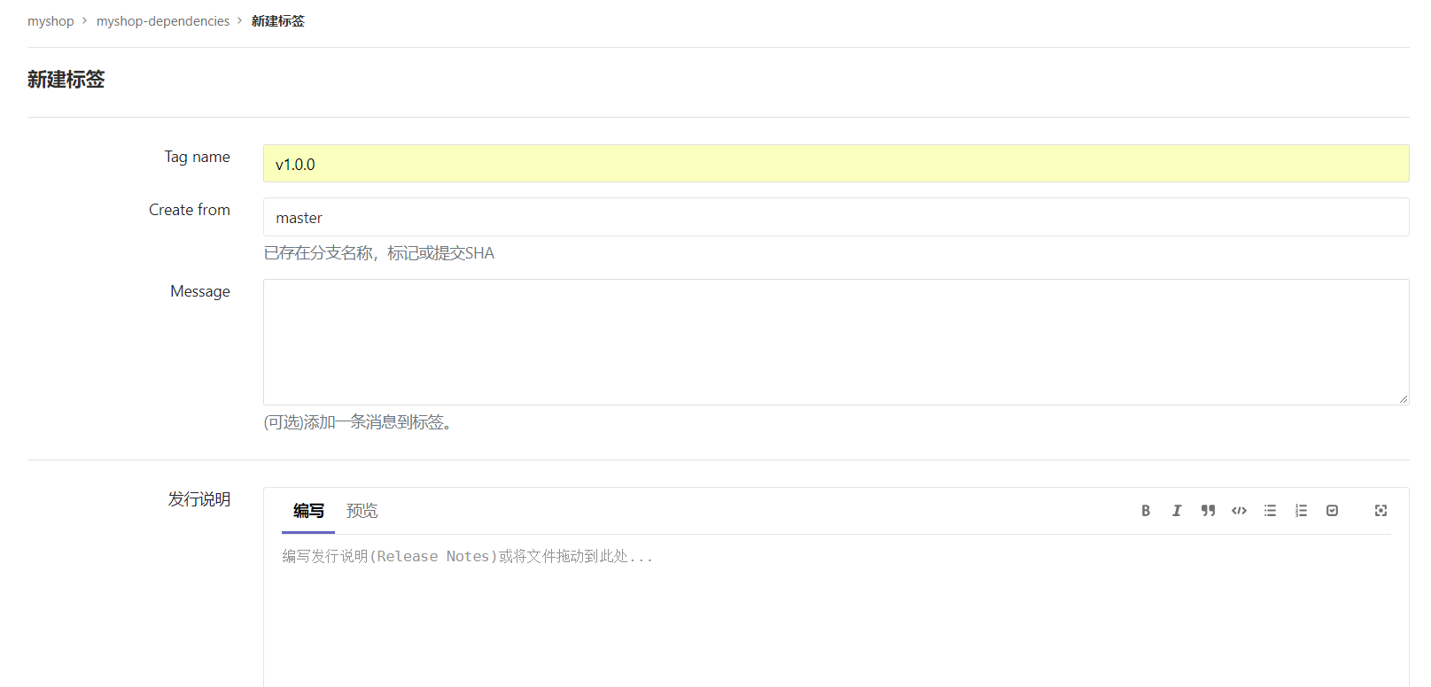
Task: Click inside the Message text area
Action: coord(836,342)
